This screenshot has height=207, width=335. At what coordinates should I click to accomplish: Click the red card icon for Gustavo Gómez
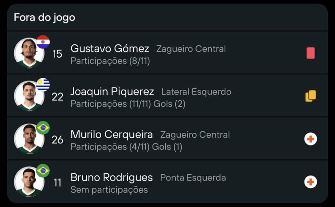310,53
